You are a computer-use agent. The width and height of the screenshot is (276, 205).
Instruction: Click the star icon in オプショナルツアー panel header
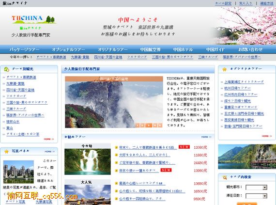[x=224, y=69]
